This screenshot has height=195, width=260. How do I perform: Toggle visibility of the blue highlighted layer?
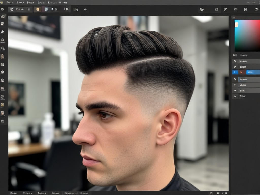[x=235, y=72]
